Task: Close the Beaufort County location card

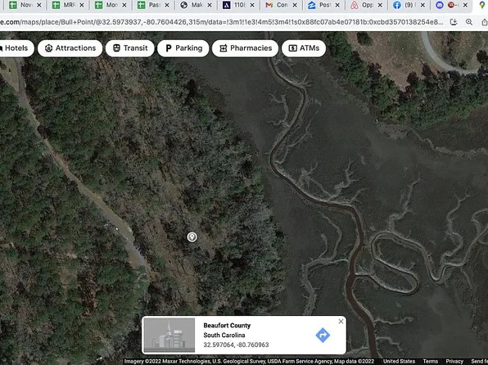Action: click(341, 322)
